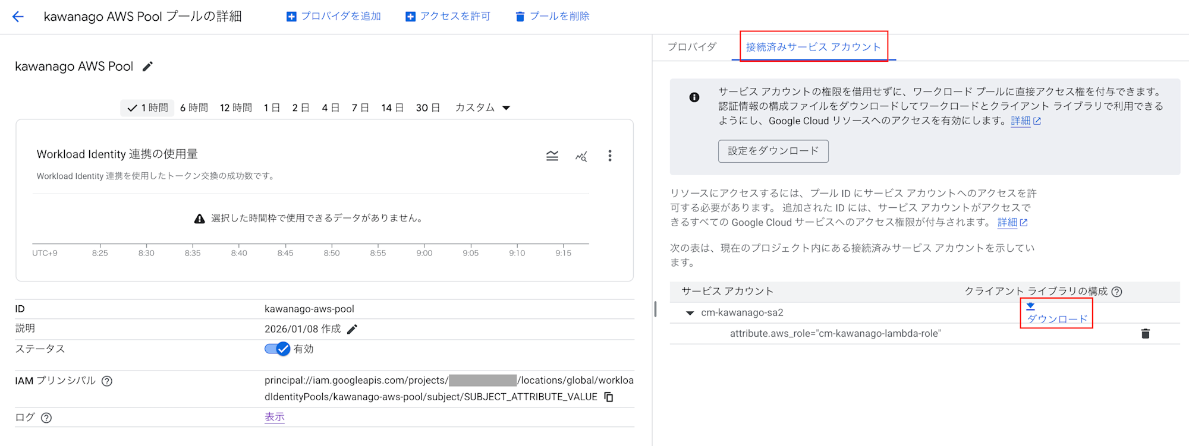Click the back arrow icon
Screen dimensions: 1189x446
[18, 17]
